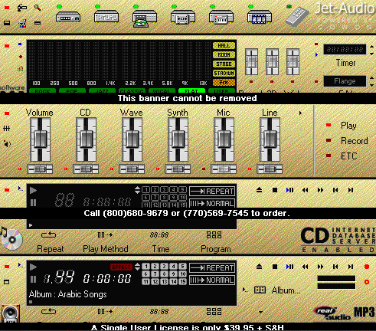Open the blue arrow menu in audio player panel
This screenshot has height=331, width=376.
(21, 265)
